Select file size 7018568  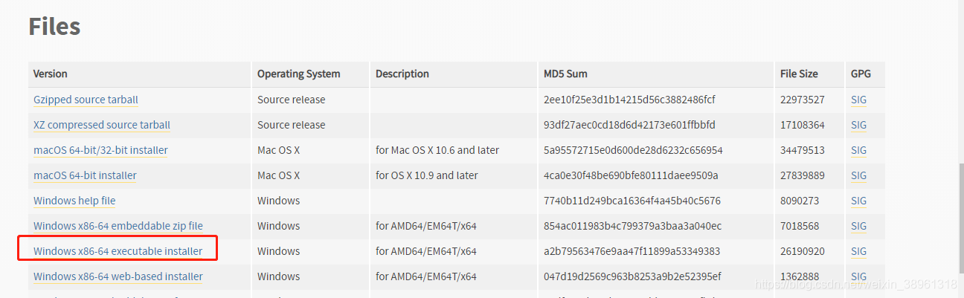click(800, 226)
